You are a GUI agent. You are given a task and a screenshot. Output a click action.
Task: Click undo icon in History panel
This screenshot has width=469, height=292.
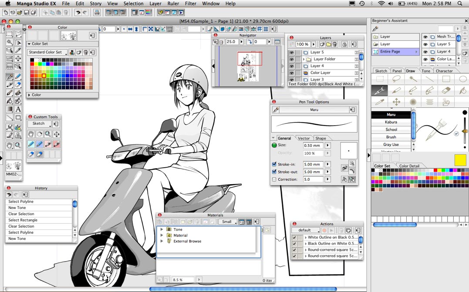(9, 195)
